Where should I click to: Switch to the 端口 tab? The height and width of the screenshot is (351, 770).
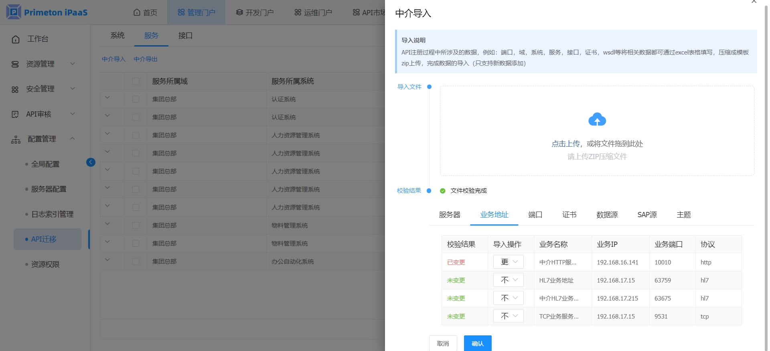click(535, 215)
